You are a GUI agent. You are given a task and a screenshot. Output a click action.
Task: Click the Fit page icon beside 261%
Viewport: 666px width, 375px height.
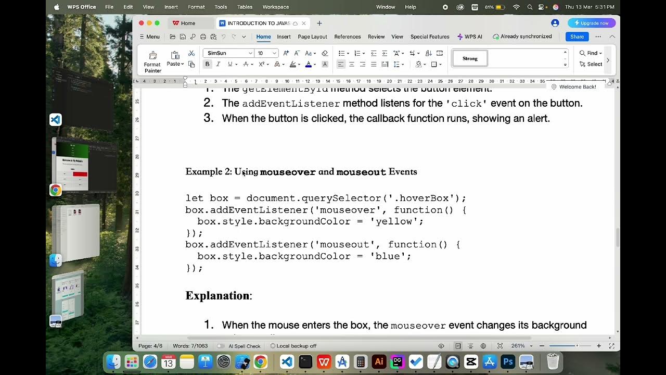click(x=500, y=346)
